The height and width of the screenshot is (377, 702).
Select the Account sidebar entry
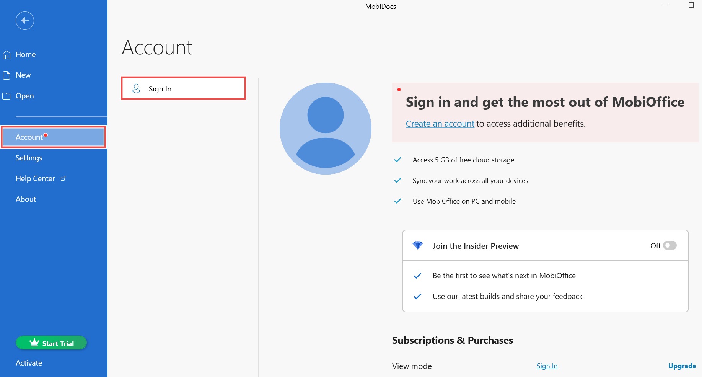point(54,137)
